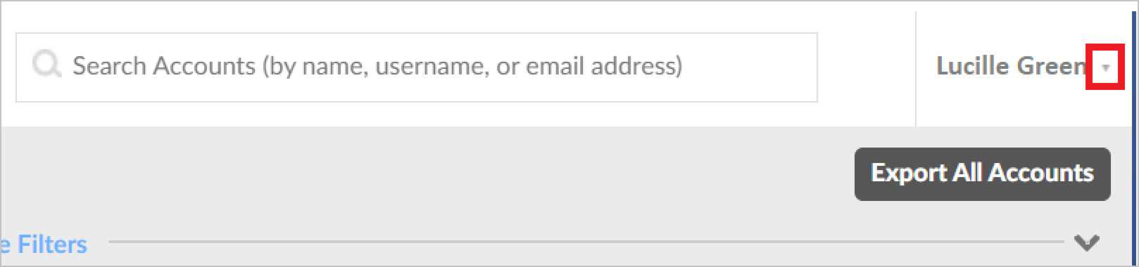Screen dimensions: 1139x267
Task: Click the magnifying glass search icon
Action: pyautogui.click(x=47, y=65)
